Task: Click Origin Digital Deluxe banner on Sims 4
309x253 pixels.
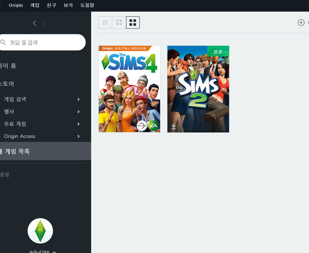Action: point(125,48)
